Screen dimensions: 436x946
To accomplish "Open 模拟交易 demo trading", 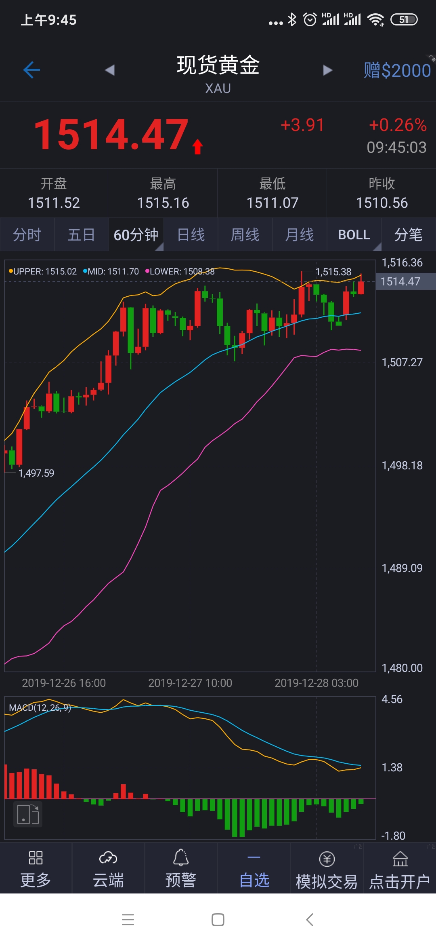I will 327,868.
